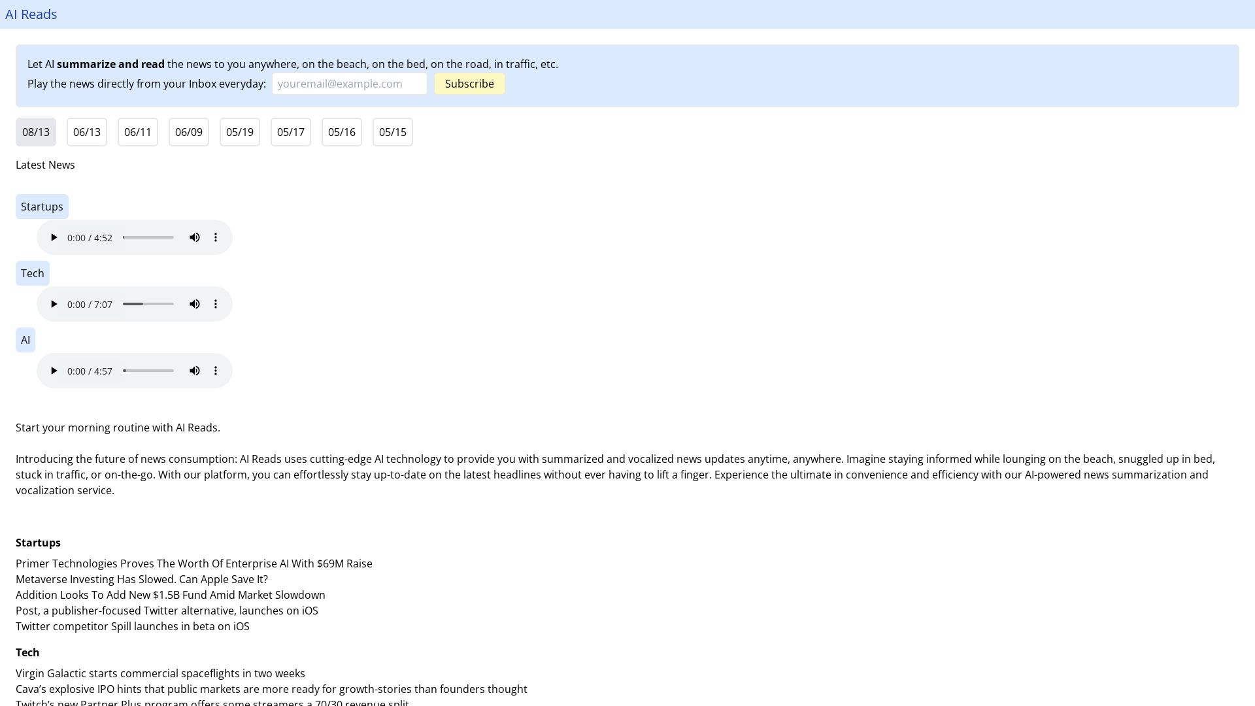Play the Startups audio summary
The width and height of the screenshot is (1255, 706).
coord(54,238)
